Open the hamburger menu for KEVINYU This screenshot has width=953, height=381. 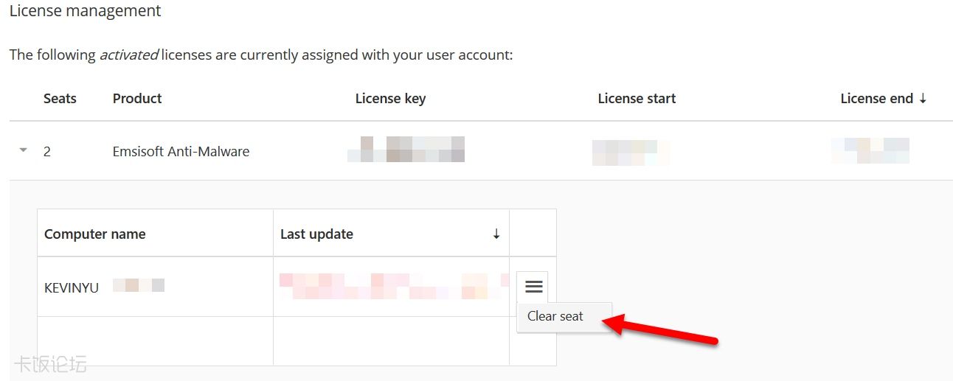(534, 287)
